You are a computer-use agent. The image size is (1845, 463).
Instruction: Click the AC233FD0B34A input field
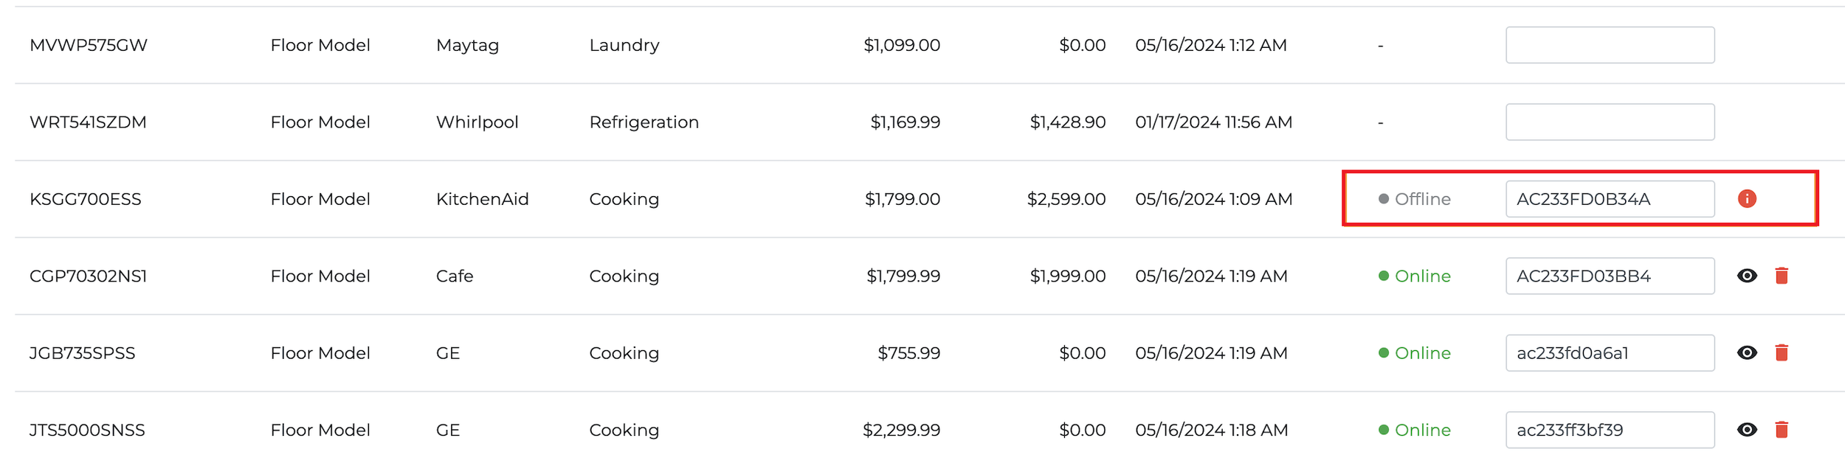point(1610,199)
